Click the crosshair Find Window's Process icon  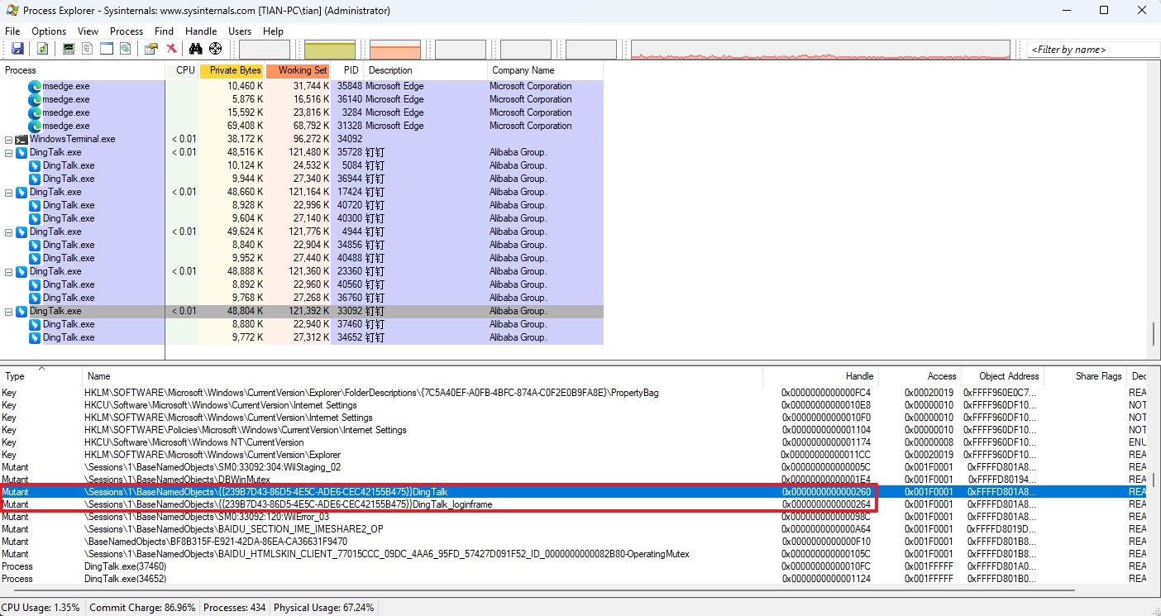tap(216, 49)
